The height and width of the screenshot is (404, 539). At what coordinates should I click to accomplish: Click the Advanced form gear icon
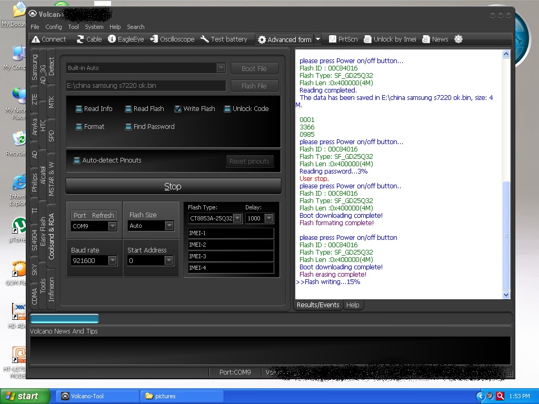262,40
